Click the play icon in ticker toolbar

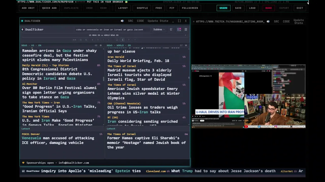click(92, 40)
